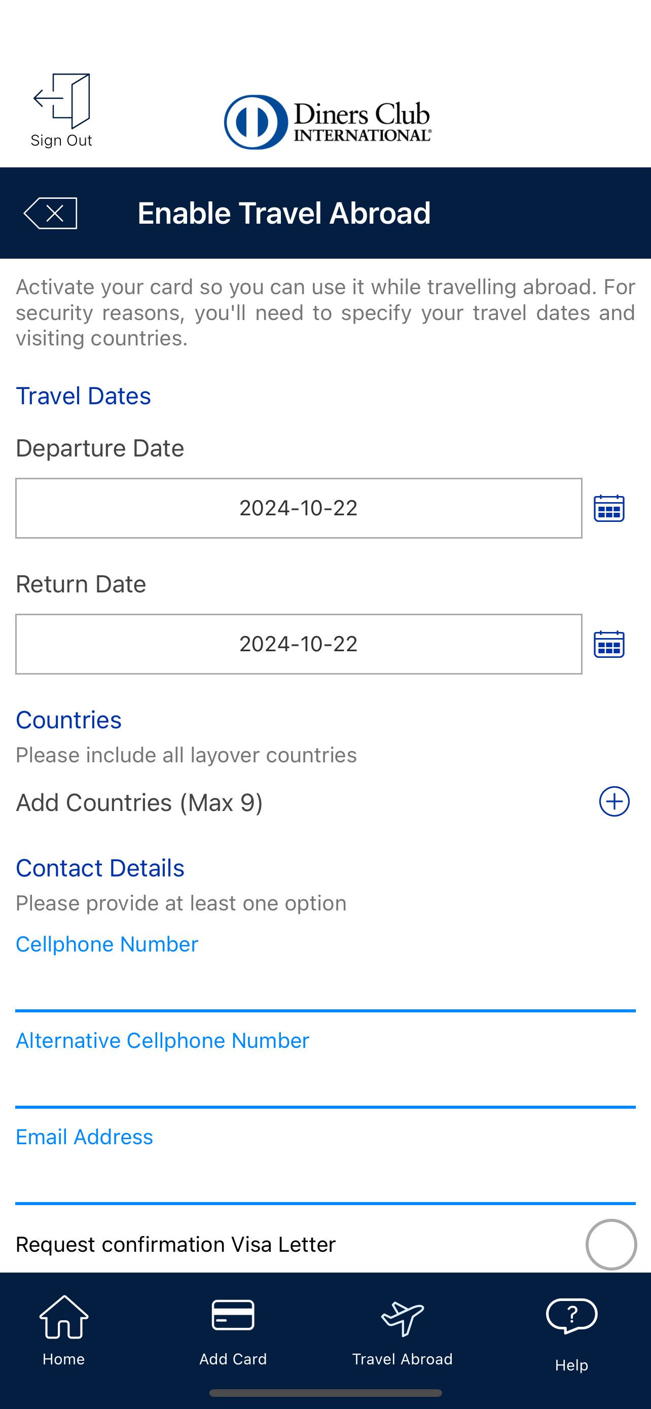Toggle Request confirmation Visa Letter
This screenshot has width=651, height=1409.
pyautogui.click(x=611, y=1244)
